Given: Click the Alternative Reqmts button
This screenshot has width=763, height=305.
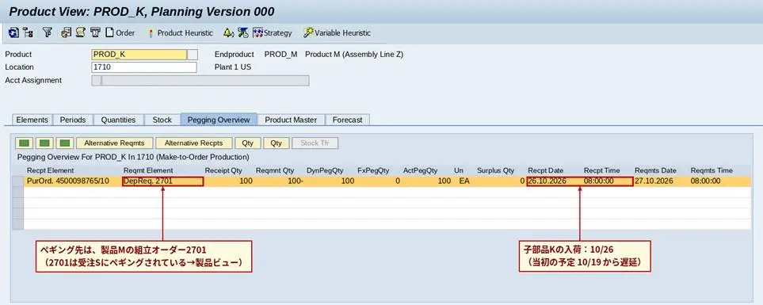Looking at the screenshot, I should click(x=114, y=143).
